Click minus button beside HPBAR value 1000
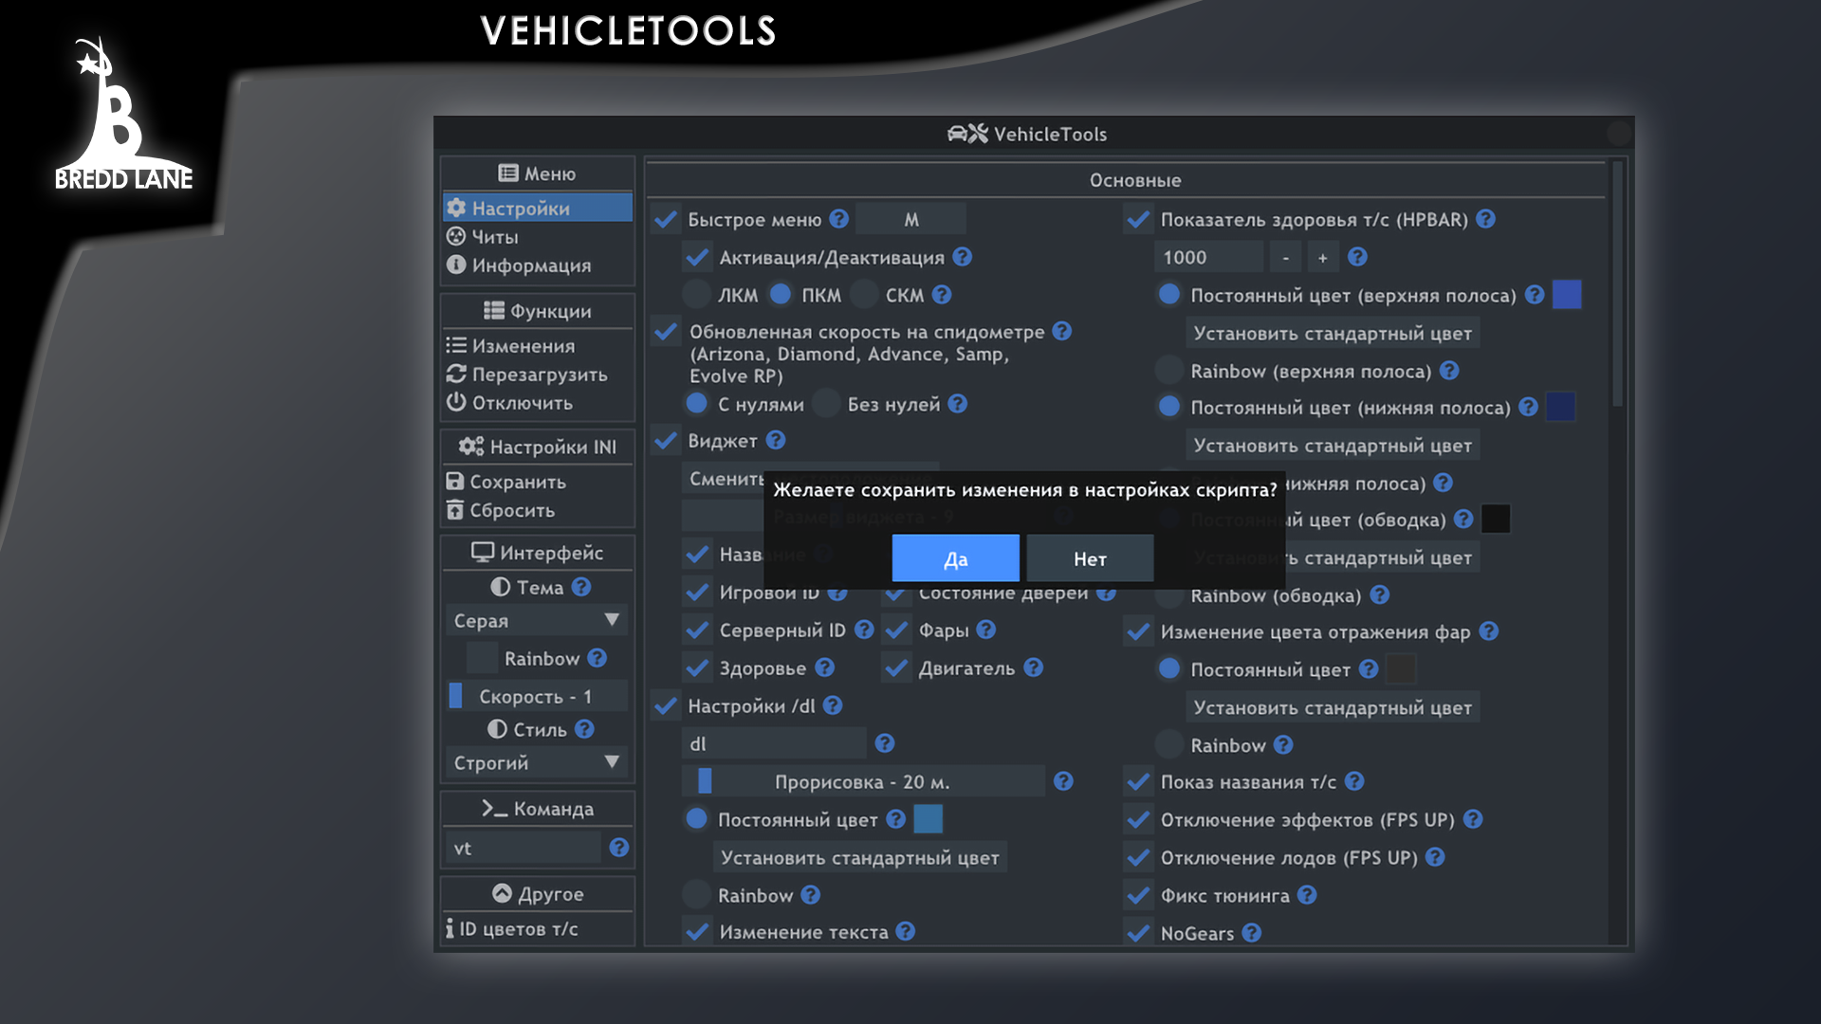The image size is (1821, 1024). (1285, 257)
